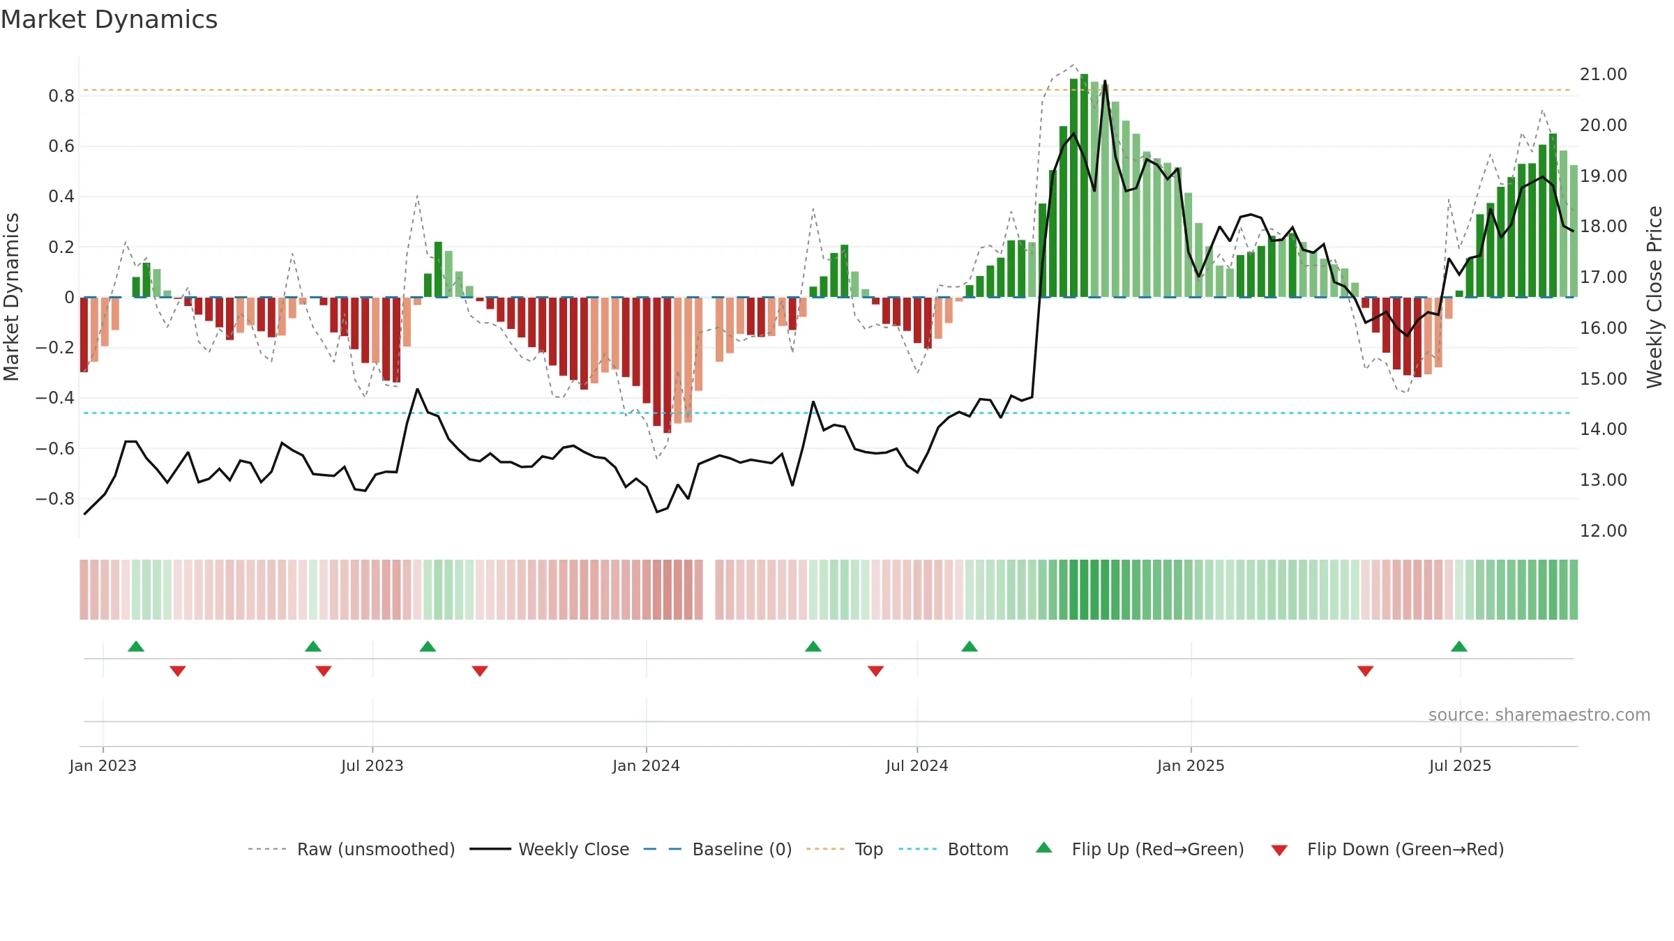Click the 'Raw (unsmoothed)' legend label

[376, 850]
